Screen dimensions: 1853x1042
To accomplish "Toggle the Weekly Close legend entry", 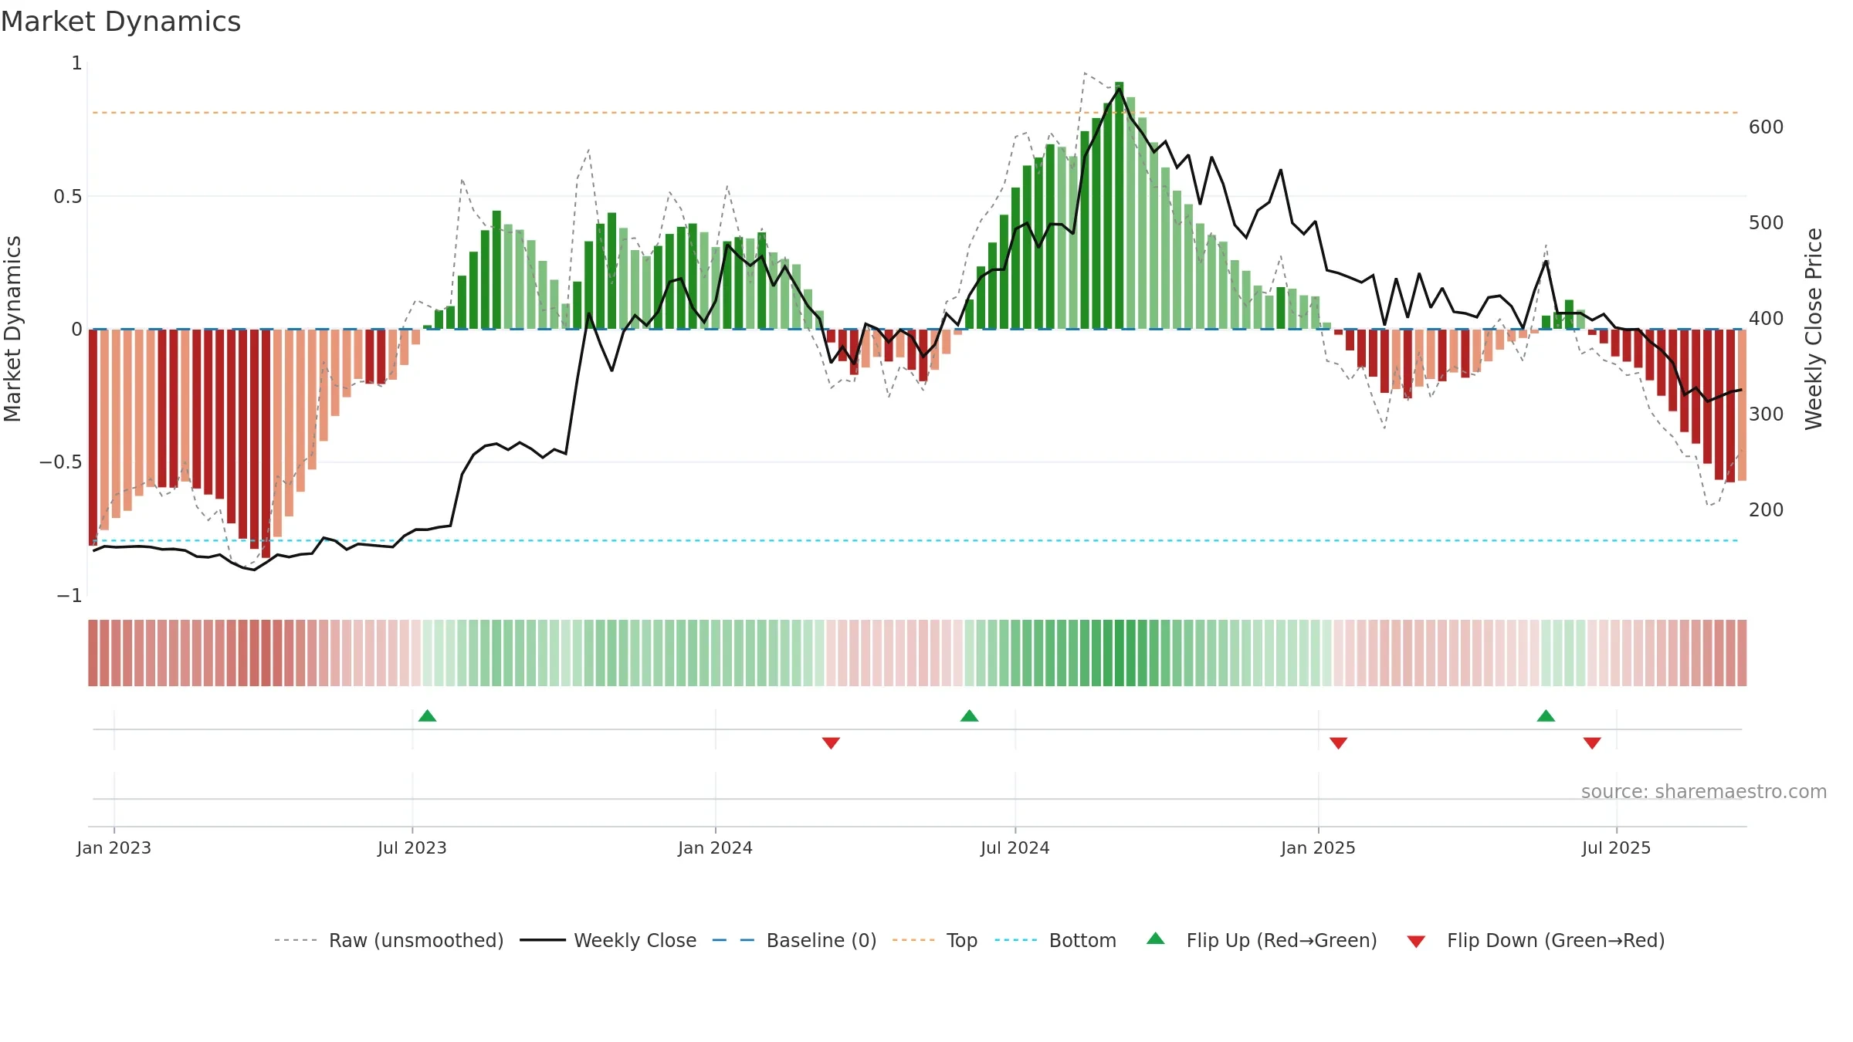I will click(x=608, y=940).
